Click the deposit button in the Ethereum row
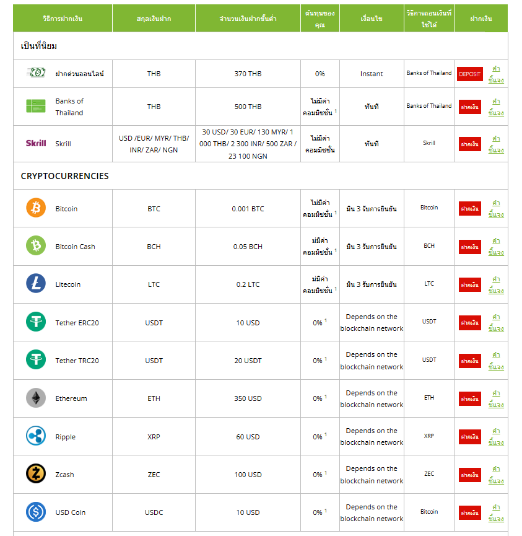Viewport: 522px width, 536px height. 470,398
